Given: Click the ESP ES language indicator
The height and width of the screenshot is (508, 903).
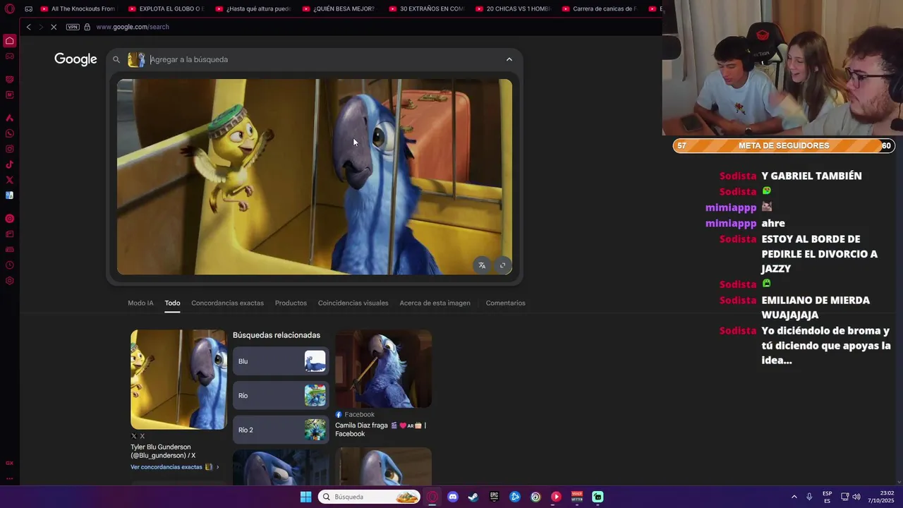Looking at the screenshot, I should click(827, 497).
